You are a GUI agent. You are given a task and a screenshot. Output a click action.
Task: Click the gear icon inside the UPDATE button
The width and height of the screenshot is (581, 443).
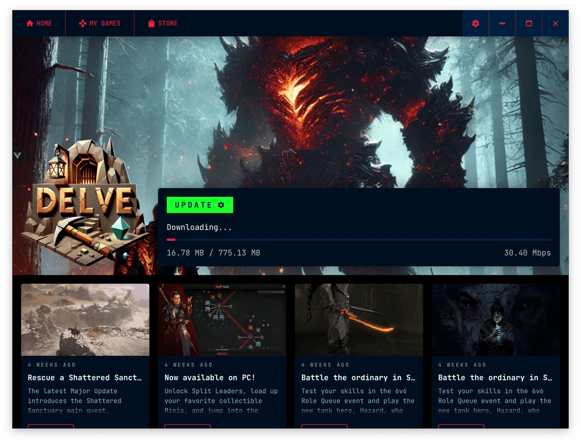tap(221, 204)
